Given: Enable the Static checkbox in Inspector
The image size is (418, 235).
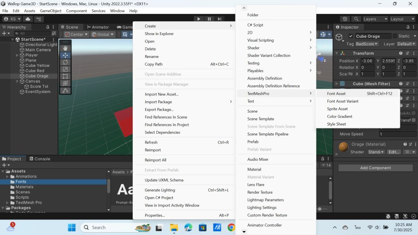Looking at the screenshot, I should coord(395,36).
